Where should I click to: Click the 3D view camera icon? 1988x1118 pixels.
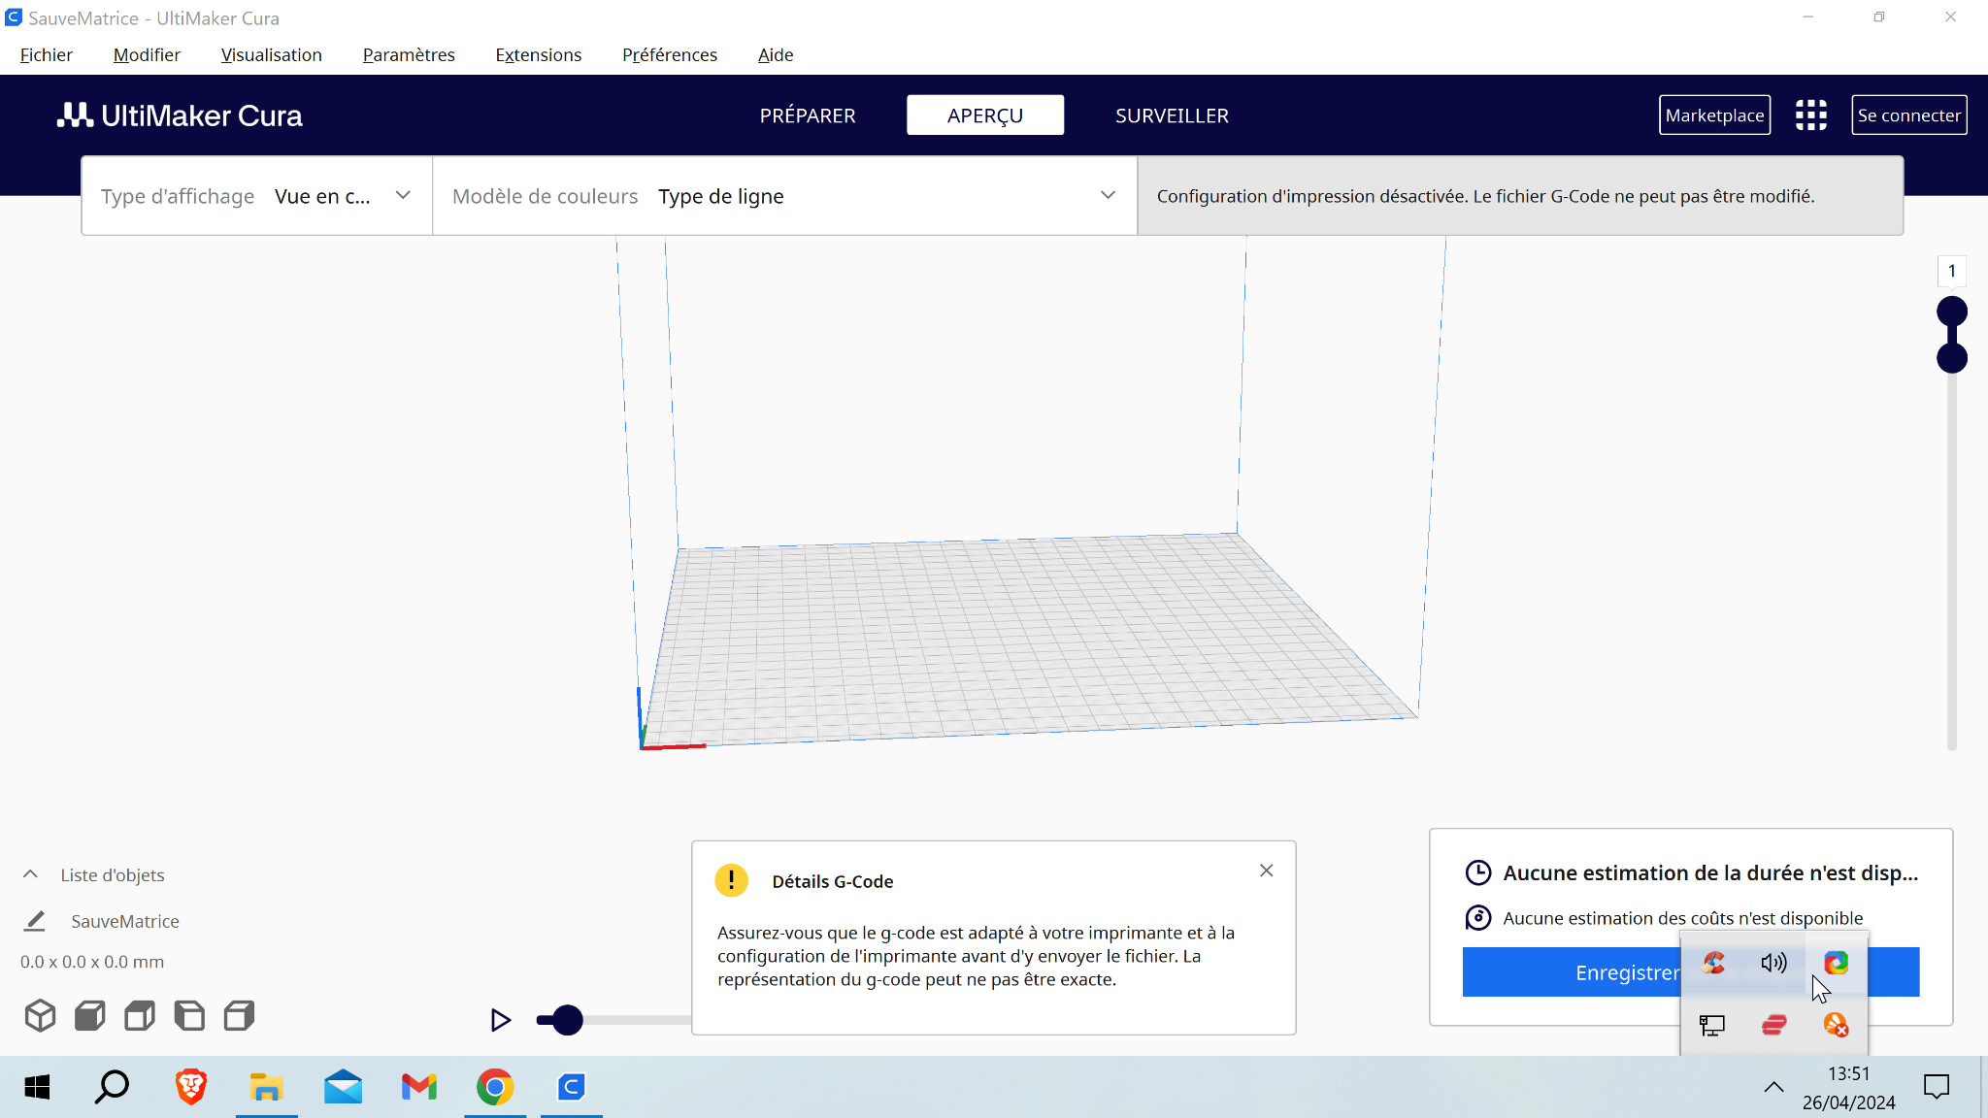[x=40, y=1016]
